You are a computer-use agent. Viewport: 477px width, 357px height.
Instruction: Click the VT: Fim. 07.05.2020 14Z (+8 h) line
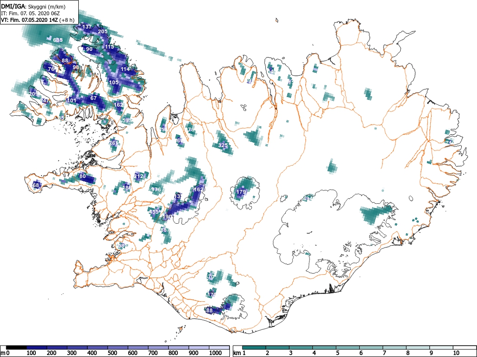point(37,20)
